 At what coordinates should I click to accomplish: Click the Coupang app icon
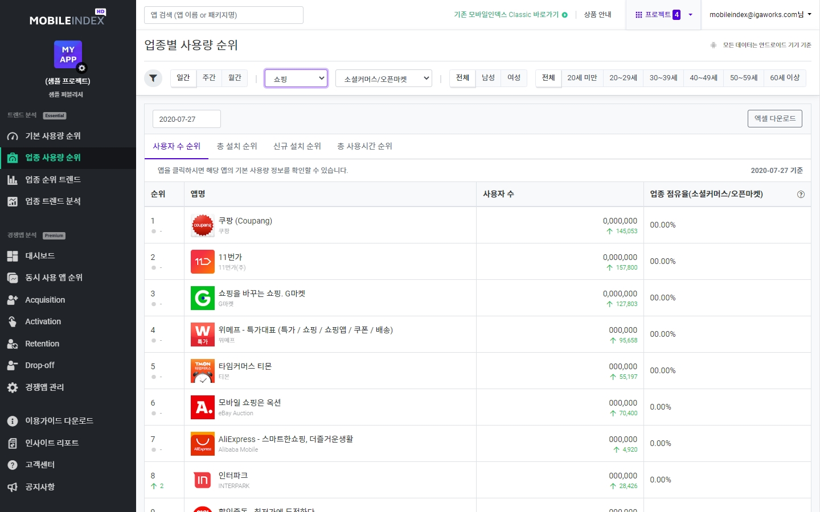(x=203, y=225)
